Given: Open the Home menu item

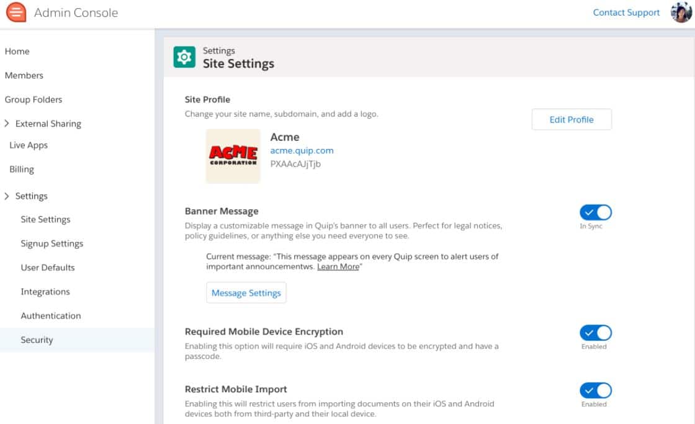Looking at the screenshot, I should click(17, 52).
